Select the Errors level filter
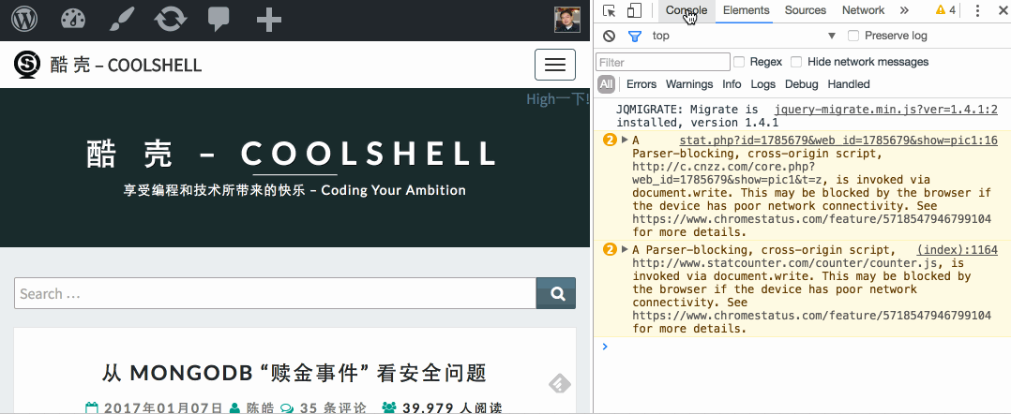 pos(641,84)
